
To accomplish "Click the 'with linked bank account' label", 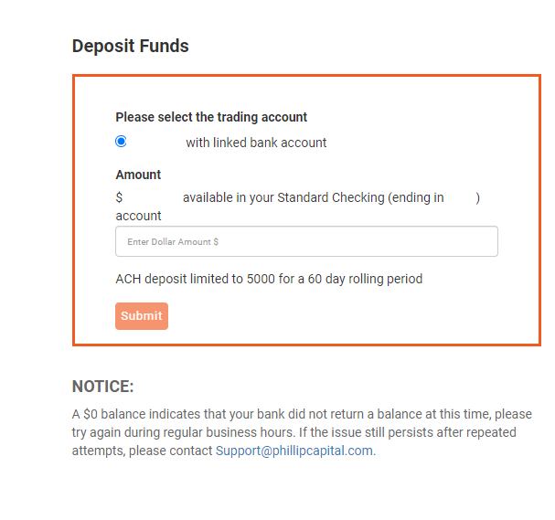I will coord(256,143).
